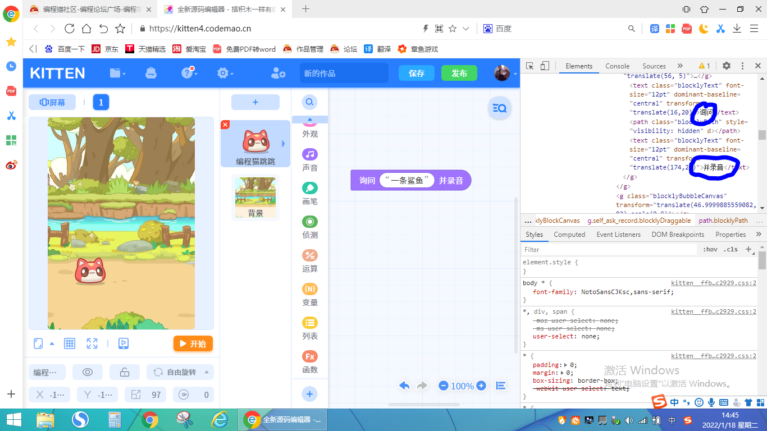Select the 背景 background thumbnail
Image resolution: width=767 pixels, height=431 pixels.
pos(255,197)
